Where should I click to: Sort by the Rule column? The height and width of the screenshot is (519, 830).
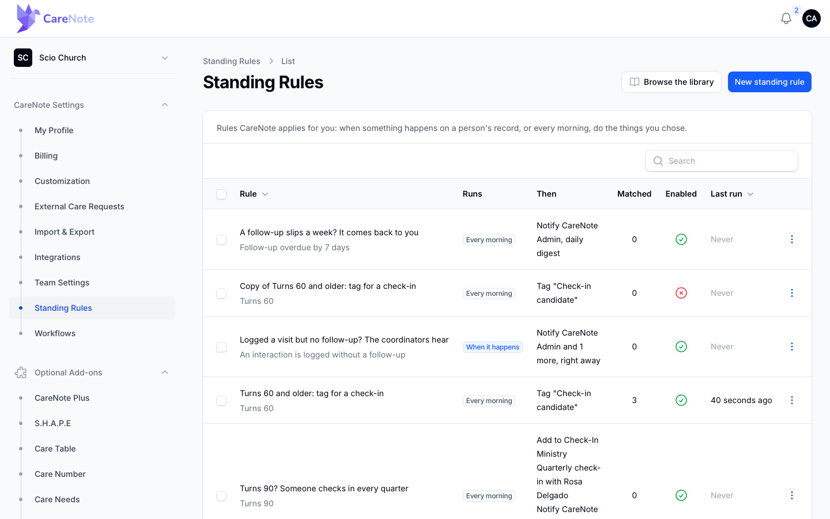pos(254,194)
